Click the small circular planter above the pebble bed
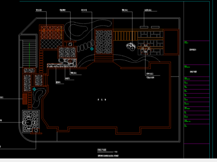Viewport: 217px width, 162px height. (x=70, y=44)
